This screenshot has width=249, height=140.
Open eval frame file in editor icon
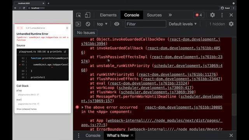pyautogui.click(x=38, y=104)
